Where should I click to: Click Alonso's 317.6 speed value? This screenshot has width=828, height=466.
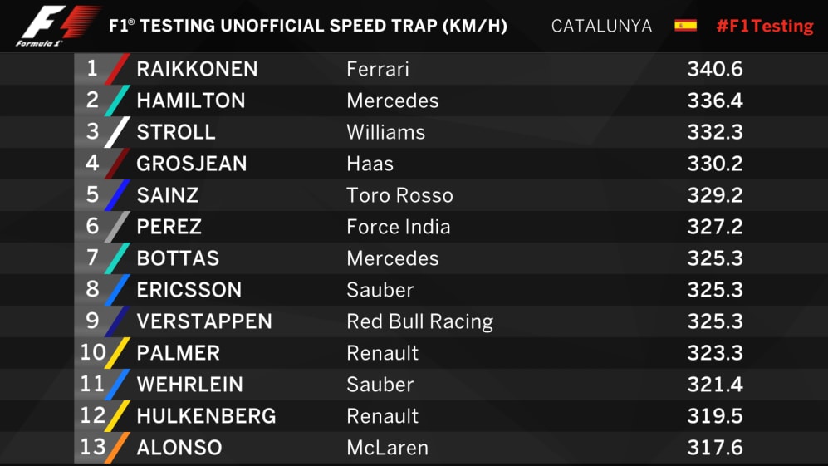tap(715, 448)
